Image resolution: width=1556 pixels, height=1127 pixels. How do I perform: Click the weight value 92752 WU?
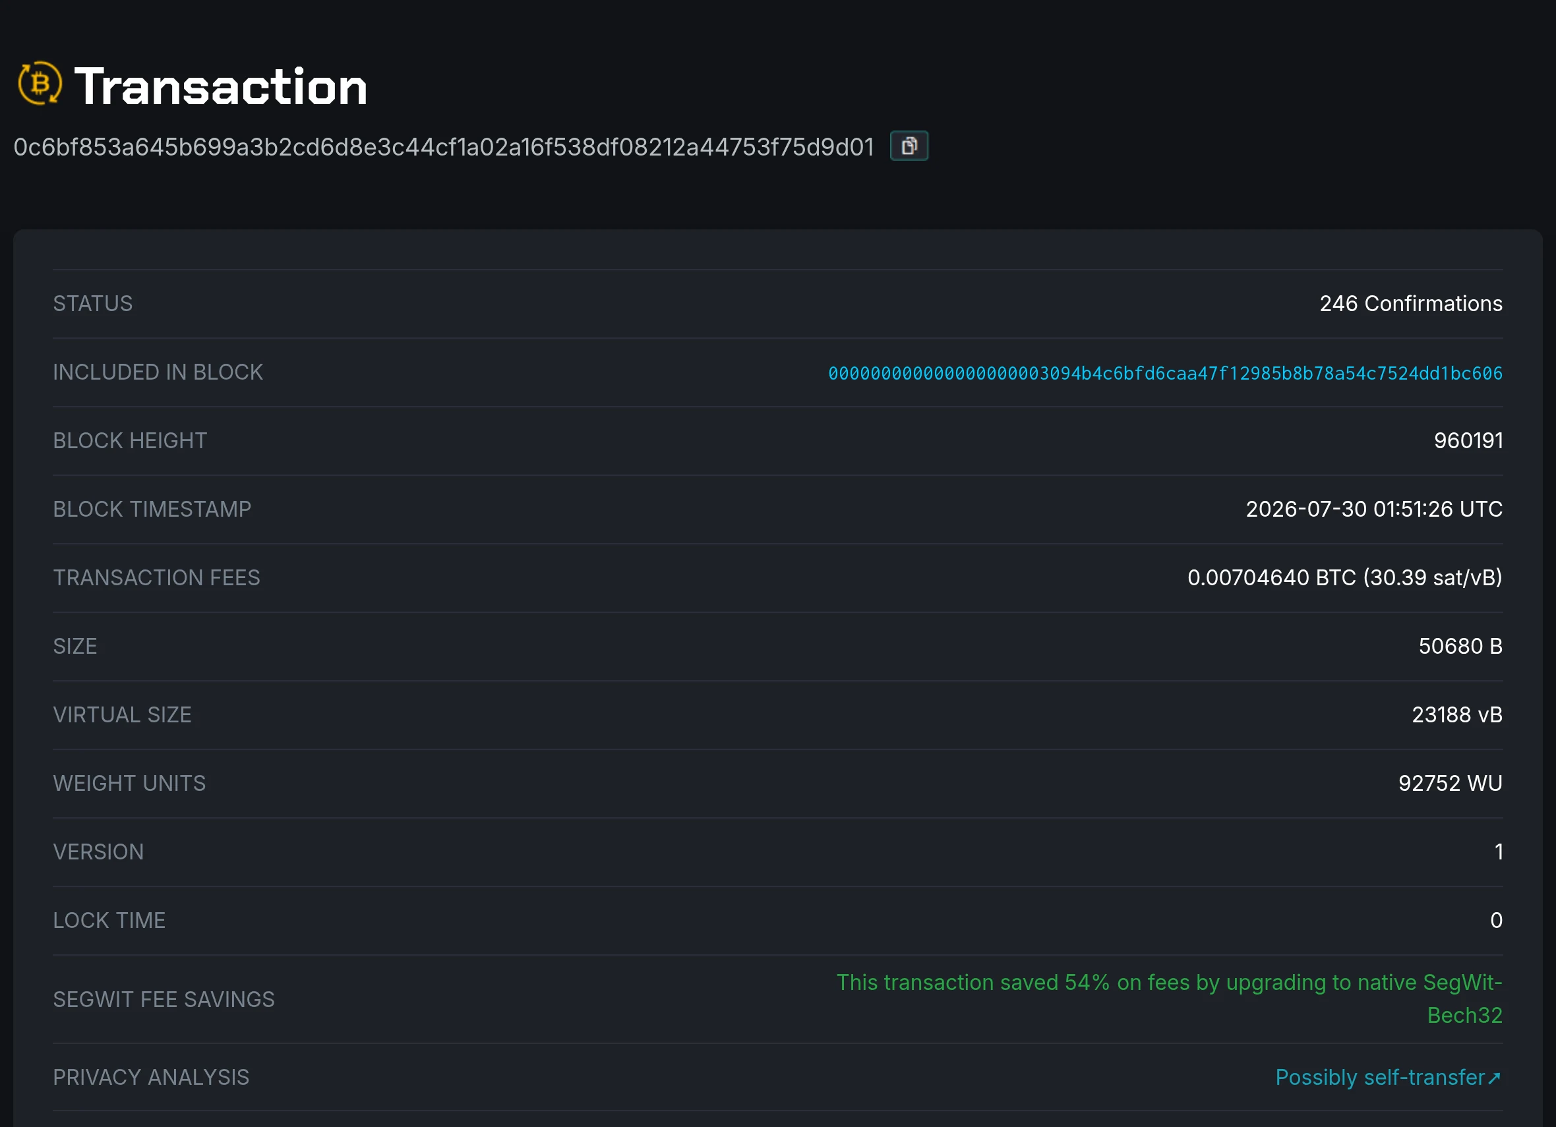[1451, 784]
